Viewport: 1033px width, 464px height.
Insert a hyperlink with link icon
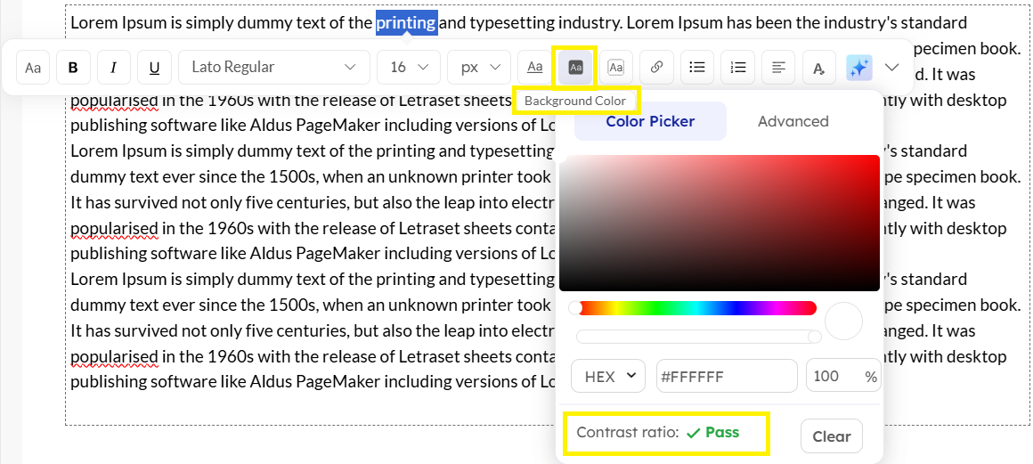656,67
